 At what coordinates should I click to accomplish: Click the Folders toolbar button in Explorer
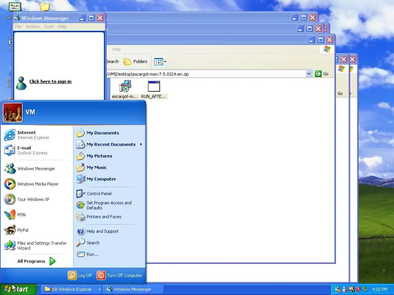(135, 61)
